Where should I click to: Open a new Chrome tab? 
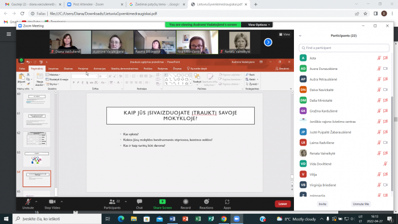coord(256,5)
